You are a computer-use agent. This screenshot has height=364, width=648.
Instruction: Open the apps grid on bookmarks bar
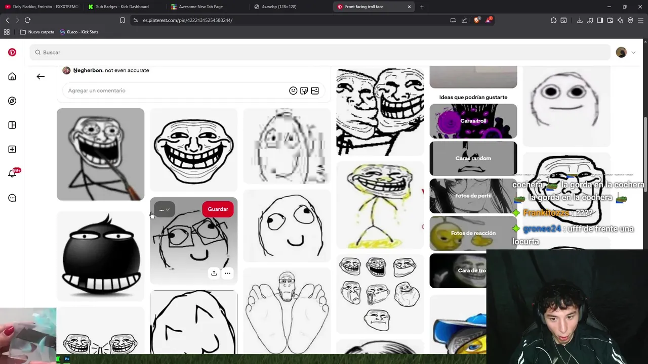coord(7,32)
